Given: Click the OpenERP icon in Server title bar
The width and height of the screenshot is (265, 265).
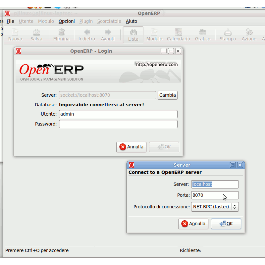Looking at the screenshot, I should click(132, 165).
